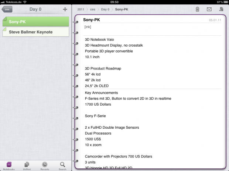Go back to ces section
The image size is (229, 171).
point(7,9)
